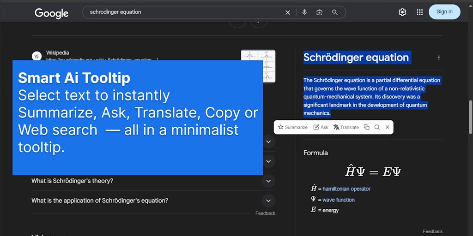This screenshot has height=236, width=473.
Task: Click the "E = energy" text
Action: 325,210
